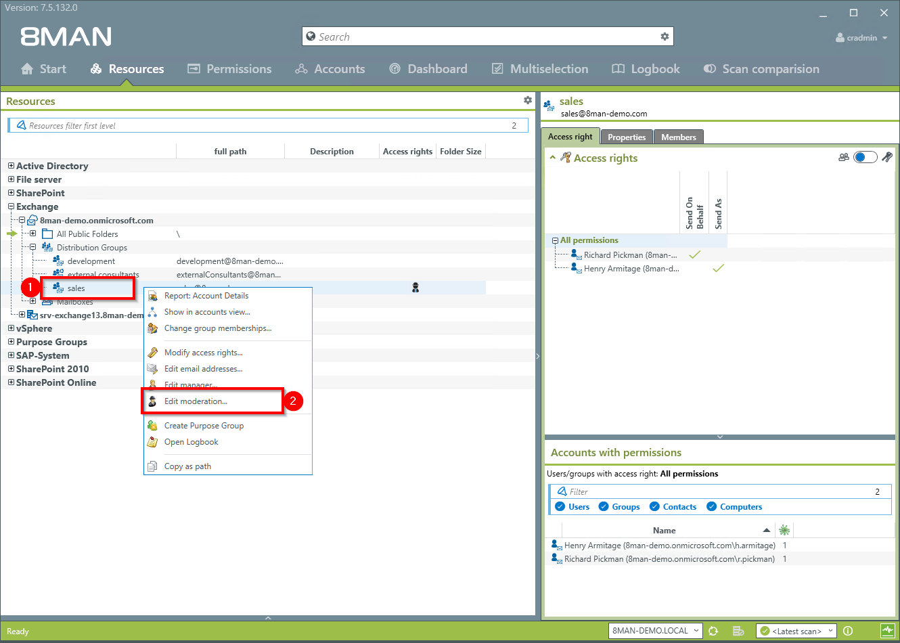The image size is (900, 643).
Task: Expand the Active Directory tree node
Action: [x=10, y=166]
